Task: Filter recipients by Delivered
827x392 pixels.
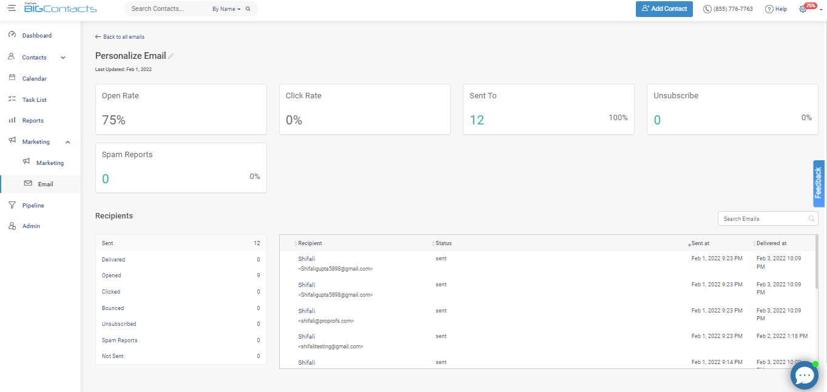Action: point(181,260)
